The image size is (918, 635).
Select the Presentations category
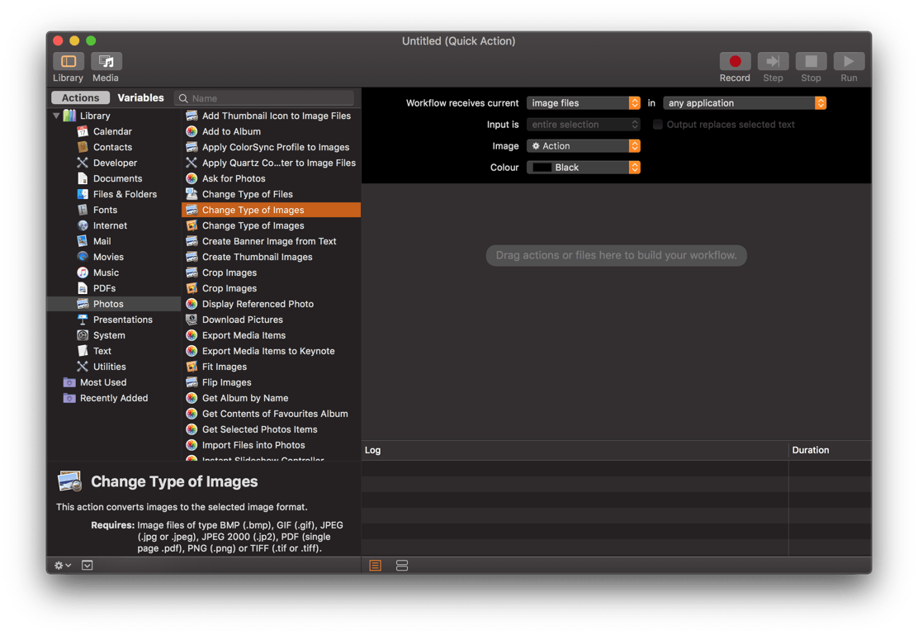pos(122,320)
